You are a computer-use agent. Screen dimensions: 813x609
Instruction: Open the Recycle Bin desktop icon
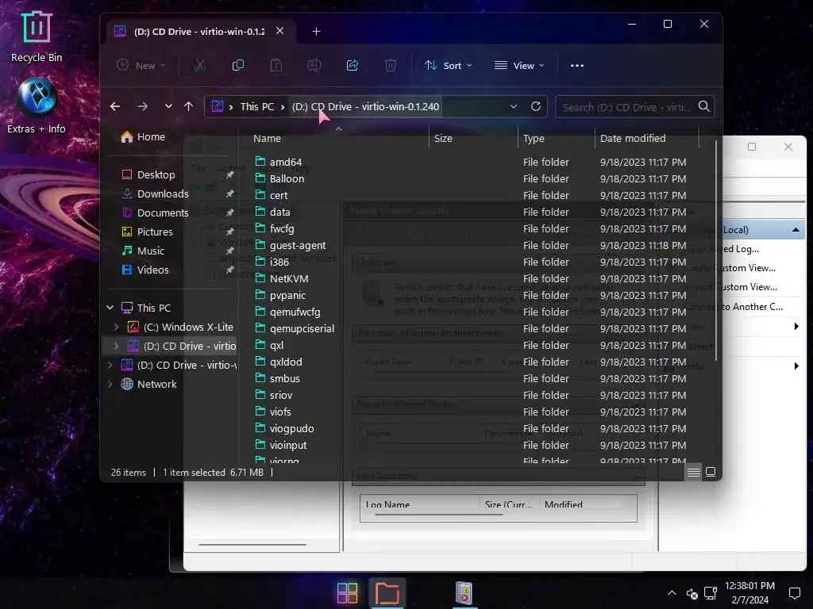tap(37, 36)
